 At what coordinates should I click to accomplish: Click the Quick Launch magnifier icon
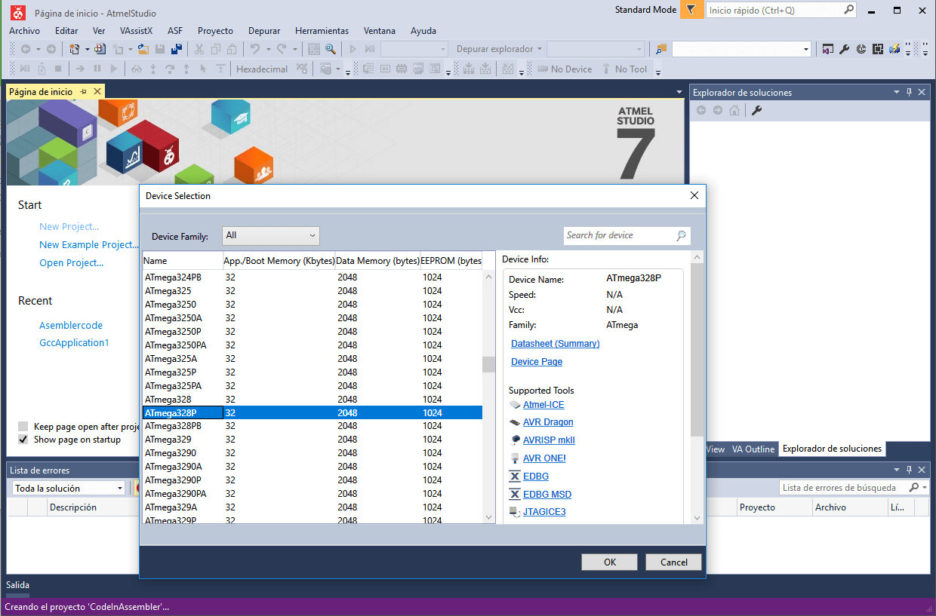coord(848,10)
